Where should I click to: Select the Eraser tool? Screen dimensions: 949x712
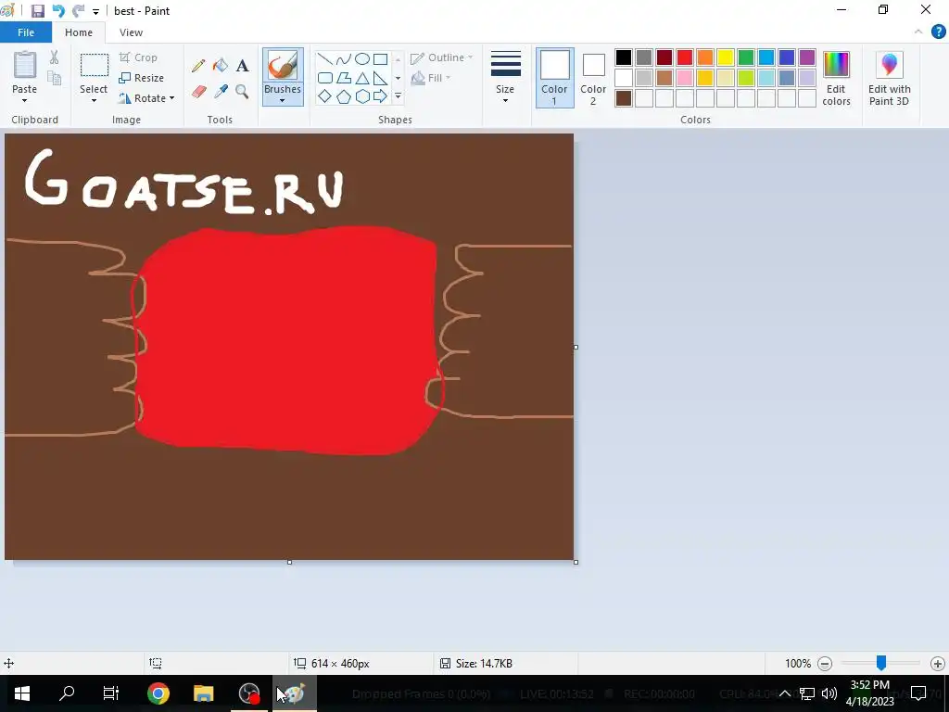(199, 92)
